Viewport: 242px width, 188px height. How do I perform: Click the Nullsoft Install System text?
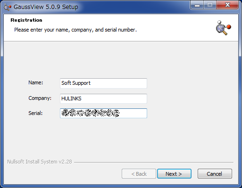pos(40,162)
